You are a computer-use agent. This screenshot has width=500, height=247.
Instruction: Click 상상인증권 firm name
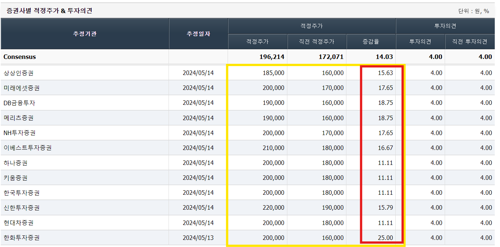[x=19, y=73]
